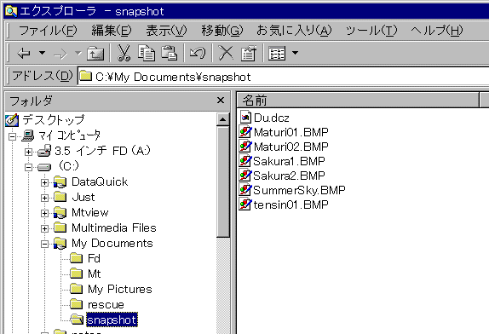489x334 pixels.
Task: Click the Forward arrow toolbar button
Action: click(x=60, y=54)
